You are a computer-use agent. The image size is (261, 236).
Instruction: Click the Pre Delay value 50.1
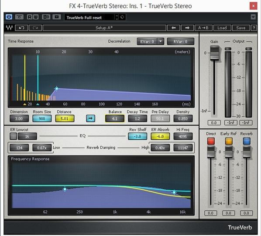tap(160, 118)
